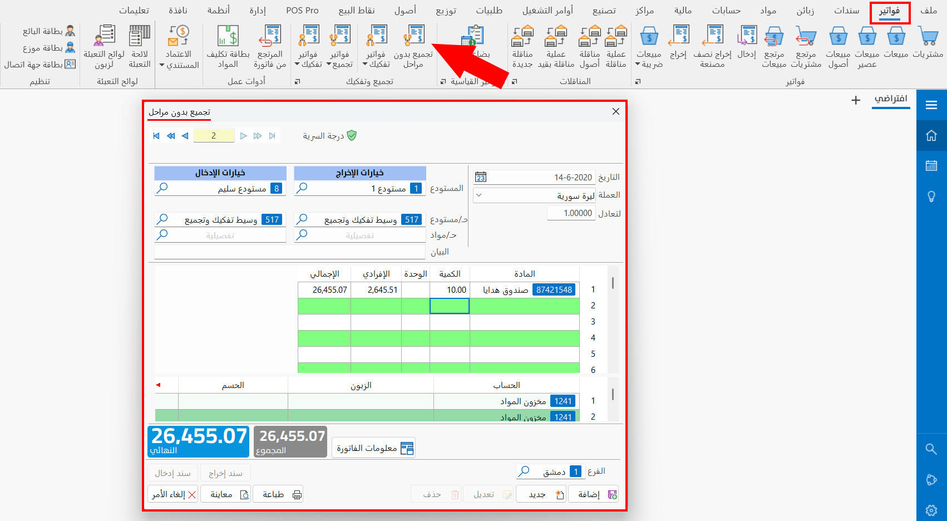The height and width of the screenshot is (521, 947).
Task: Click the home icon in the sidebar
Action: 931,136
